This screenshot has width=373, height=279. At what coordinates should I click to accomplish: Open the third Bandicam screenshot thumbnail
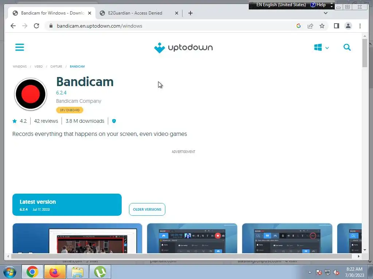click(x=287, y=238)
